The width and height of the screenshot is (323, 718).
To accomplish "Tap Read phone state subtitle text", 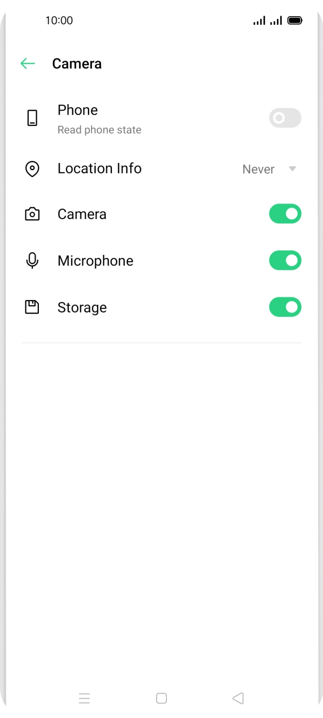I will click(x=99, y=130).
